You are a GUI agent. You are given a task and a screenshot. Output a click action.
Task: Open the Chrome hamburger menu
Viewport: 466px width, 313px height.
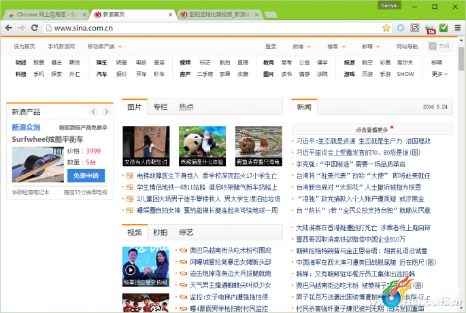(458, 28)
